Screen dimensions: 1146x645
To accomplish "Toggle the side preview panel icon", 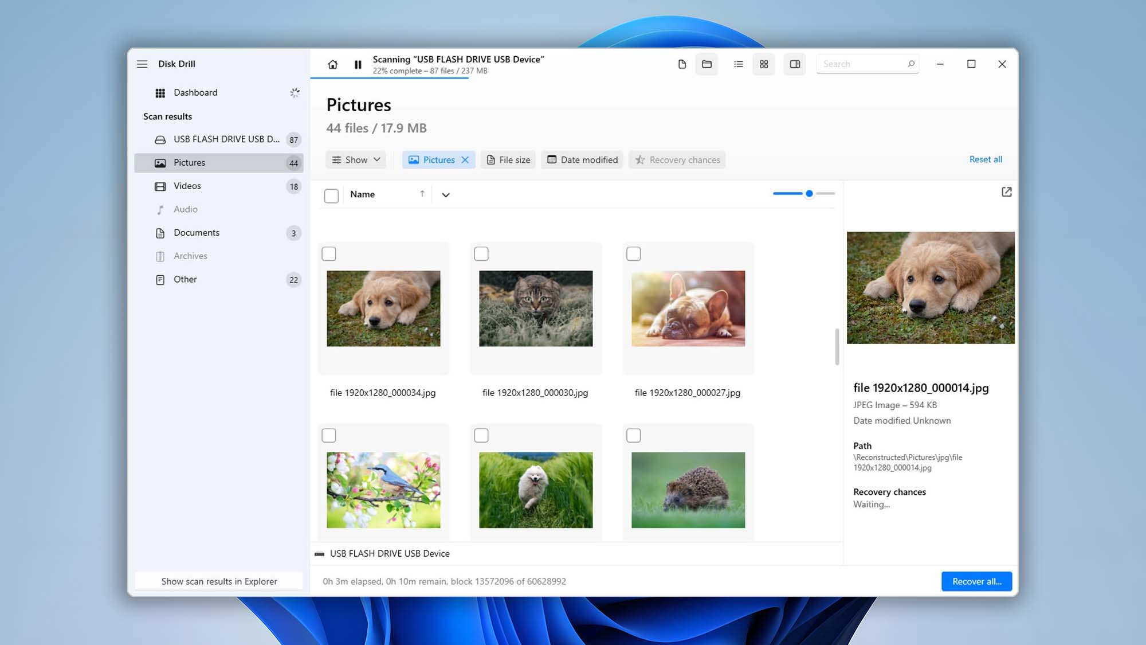I will click(x=795, y=64).
